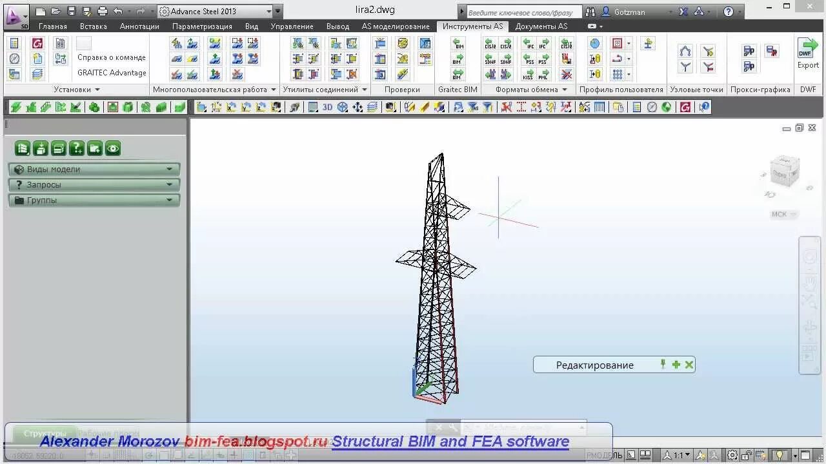Switch to the Вид ribbon tab
This screenshot has height=464, width=826.
click(x=252, y=26)
